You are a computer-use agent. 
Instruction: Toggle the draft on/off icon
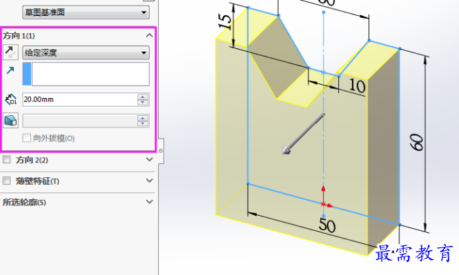click(11, 121)
